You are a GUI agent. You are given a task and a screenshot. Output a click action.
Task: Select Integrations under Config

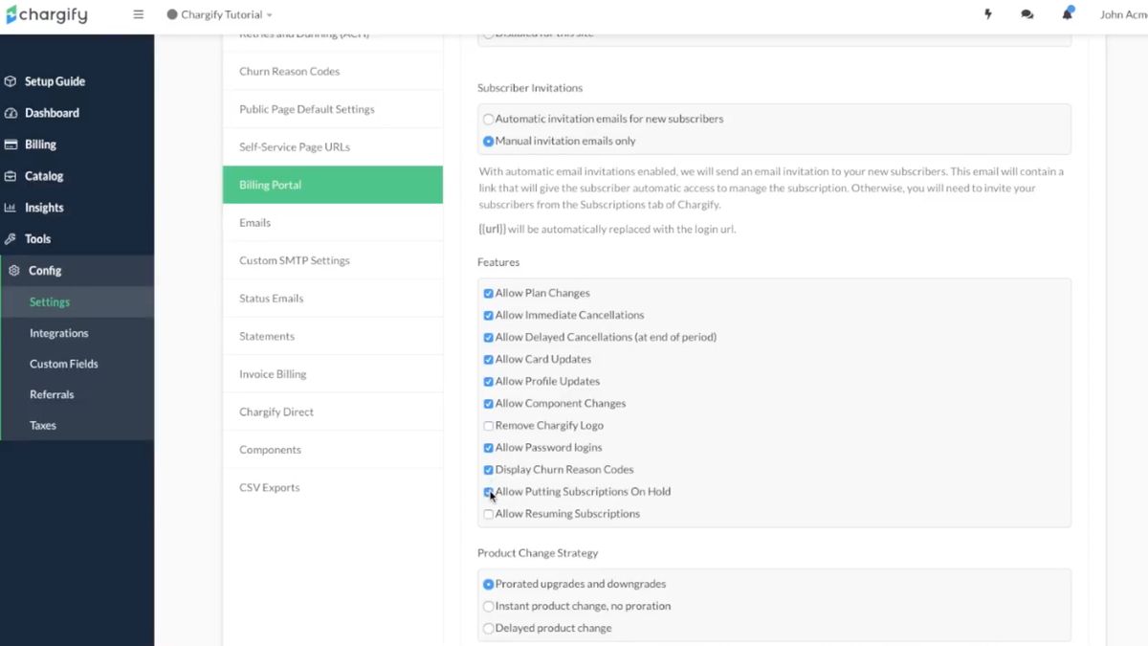point(59,333)
